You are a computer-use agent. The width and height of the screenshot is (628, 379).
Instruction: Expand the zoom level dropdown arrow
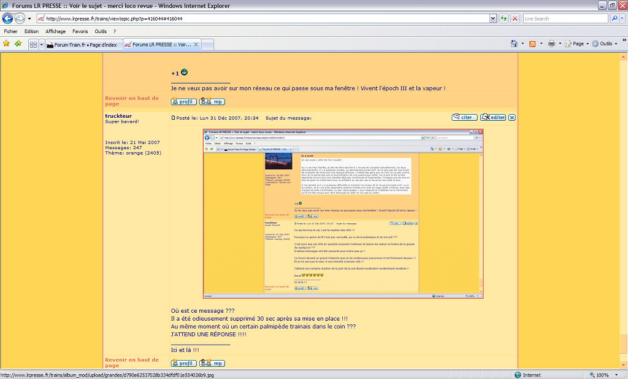(616, 375)
